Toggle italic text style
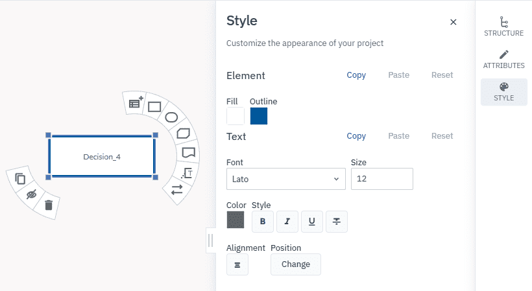This screenshot has height=291, width=532. (287, 222)
